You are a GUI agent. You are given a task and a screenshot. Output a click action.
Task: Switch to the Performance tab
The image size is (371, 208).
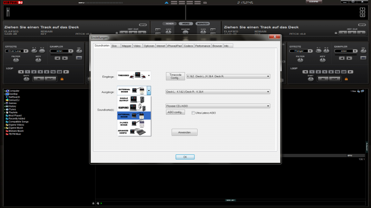pyautogui.click(x=203, y=46)
